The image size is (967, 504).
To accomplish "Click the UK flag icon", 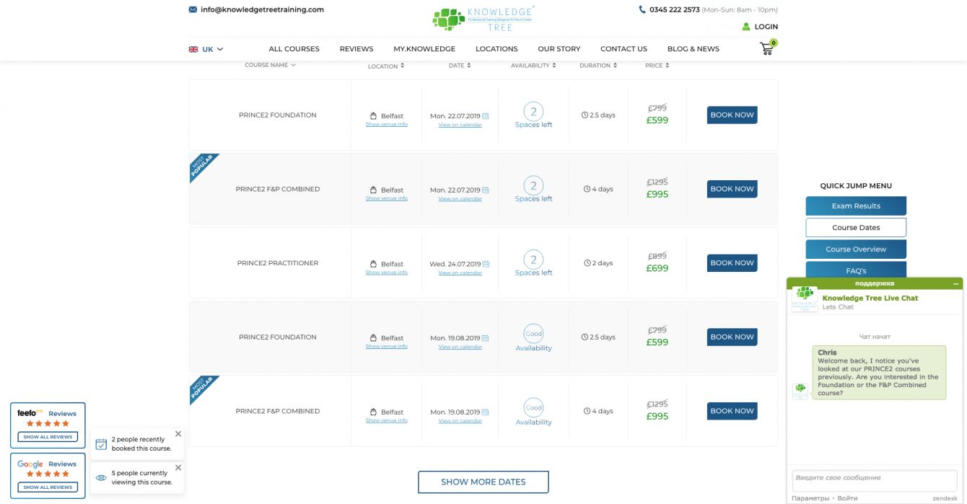I will tap(193, 49).
